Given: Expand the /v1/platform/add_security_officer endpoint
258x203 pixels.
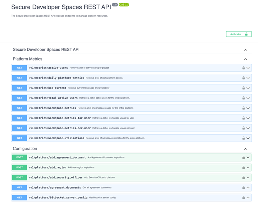Looking at the screenshot, I should pos(248,177).
